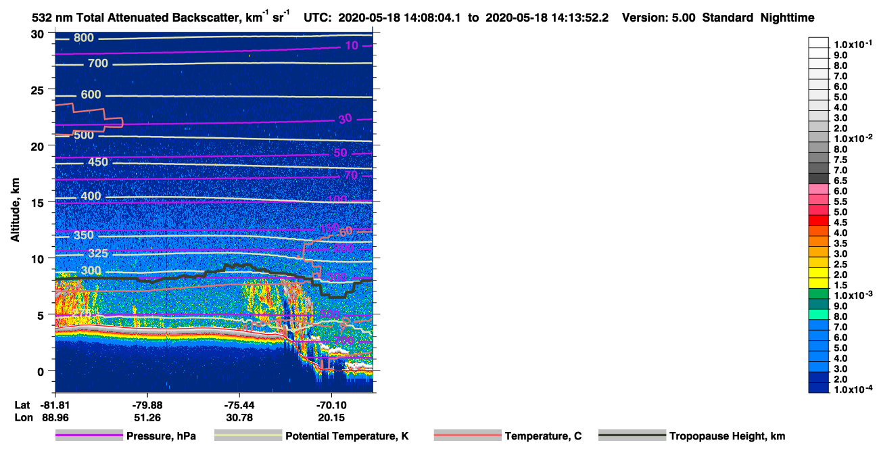This screenshot has height=451, width=879.
Task: Click the 30 hPa pressure contour label
Action: (345, 119)
